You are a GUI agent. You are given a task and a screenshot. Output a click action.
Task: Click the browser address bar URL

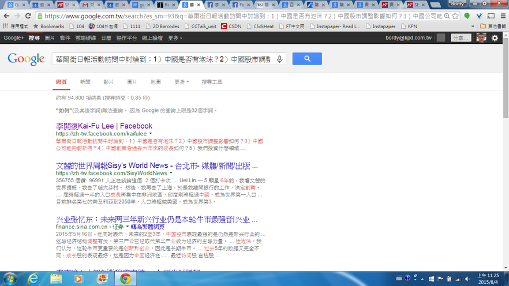coord(243,16)
